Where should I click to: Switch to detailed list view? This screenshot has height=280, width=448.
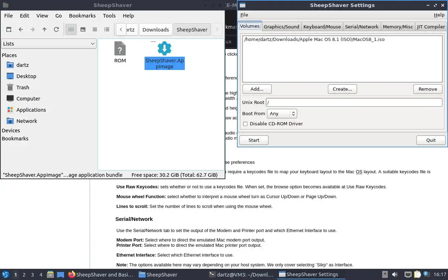point(107,29)
